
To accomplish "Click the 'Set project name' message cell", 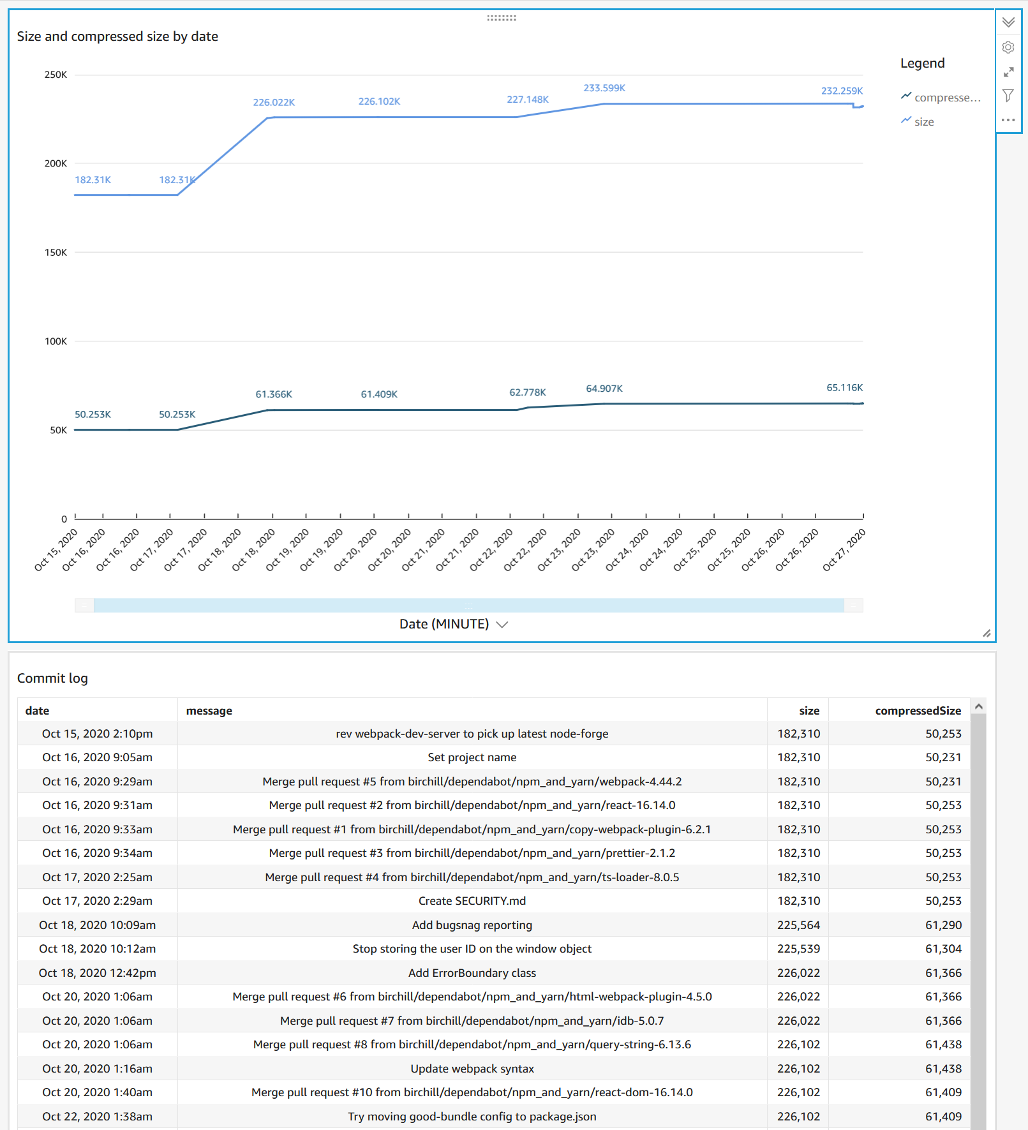I will point(472,757).
